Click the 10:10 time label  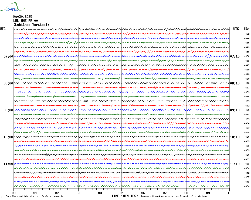(235, 137)
